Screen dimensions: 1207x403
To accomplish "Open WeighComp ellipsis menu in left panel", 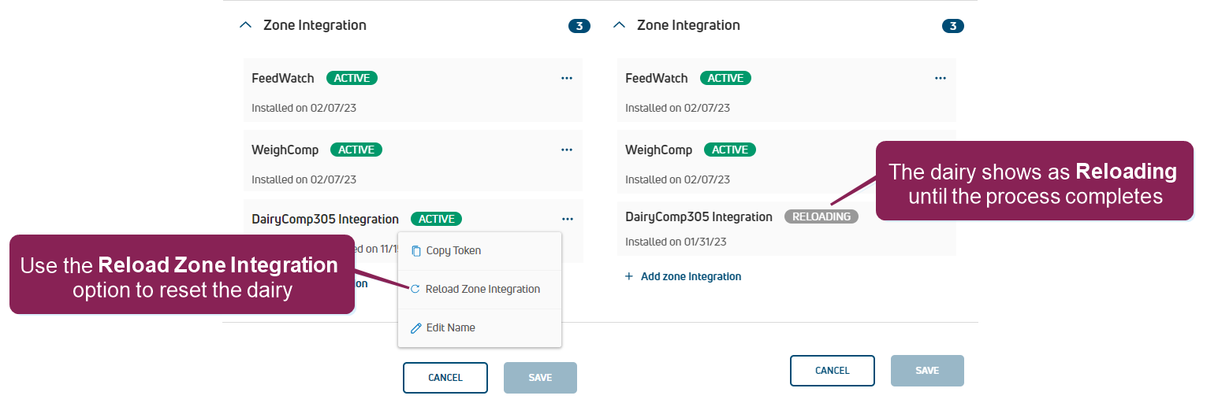I will [x=566, y=150].
